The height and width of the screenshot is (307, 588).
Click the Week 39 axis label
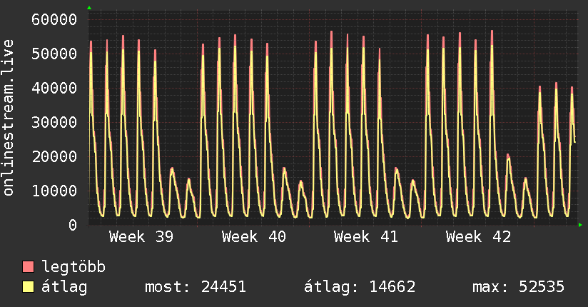(x=141, y=237)
